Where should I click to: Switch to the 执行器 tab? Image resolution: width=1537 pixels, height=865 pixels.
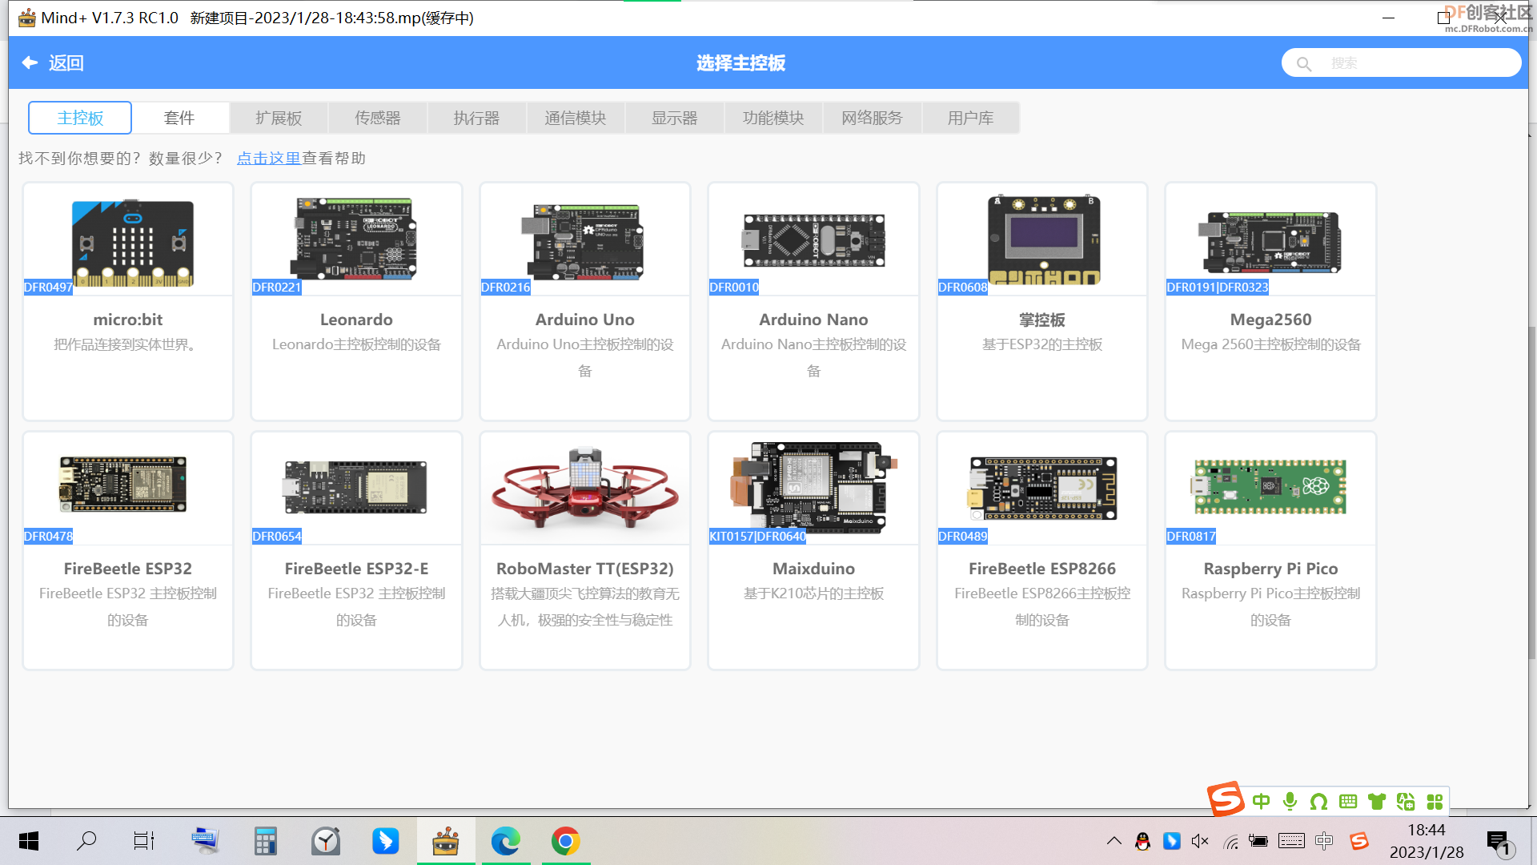pyautogui.click(x=476, y=118)
